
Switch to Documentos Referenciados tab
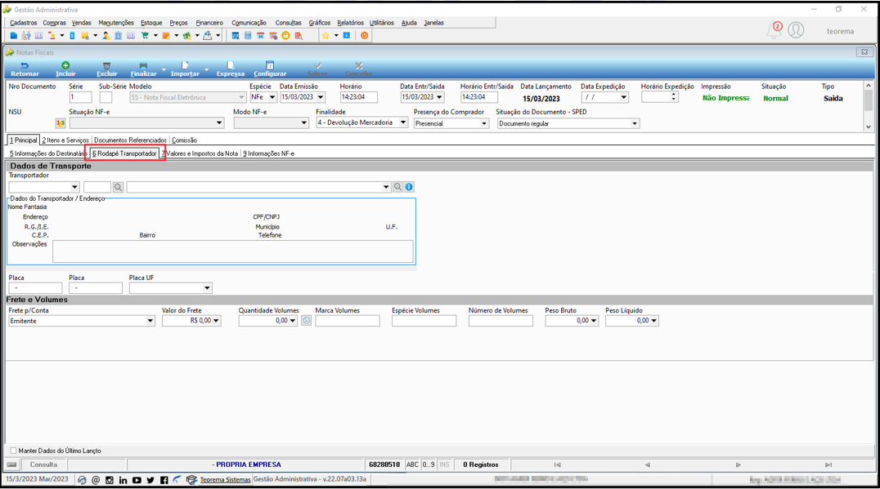130,140
